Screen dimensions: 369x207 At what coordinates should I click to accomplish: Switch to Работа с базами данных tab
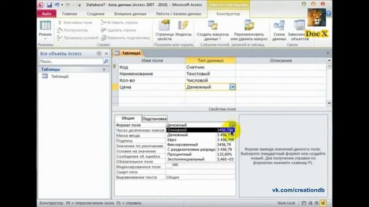pyautogui.click(x=179, y=14)
